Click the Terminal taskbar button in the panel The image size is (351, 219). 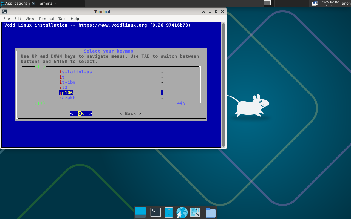coord(57,4)
